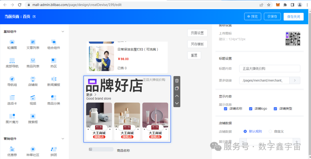Reload the browser page
The height and width of the screenshot is (159, 311).
coord(20,5)
